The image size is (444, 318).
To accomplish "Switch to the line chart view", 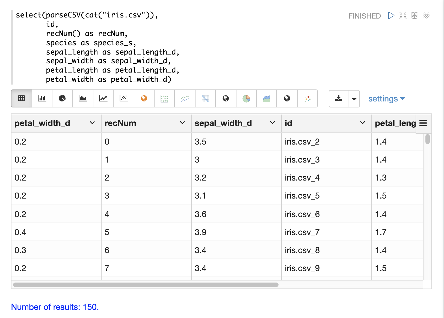I will pyautogui.click(x=103, y=98).
